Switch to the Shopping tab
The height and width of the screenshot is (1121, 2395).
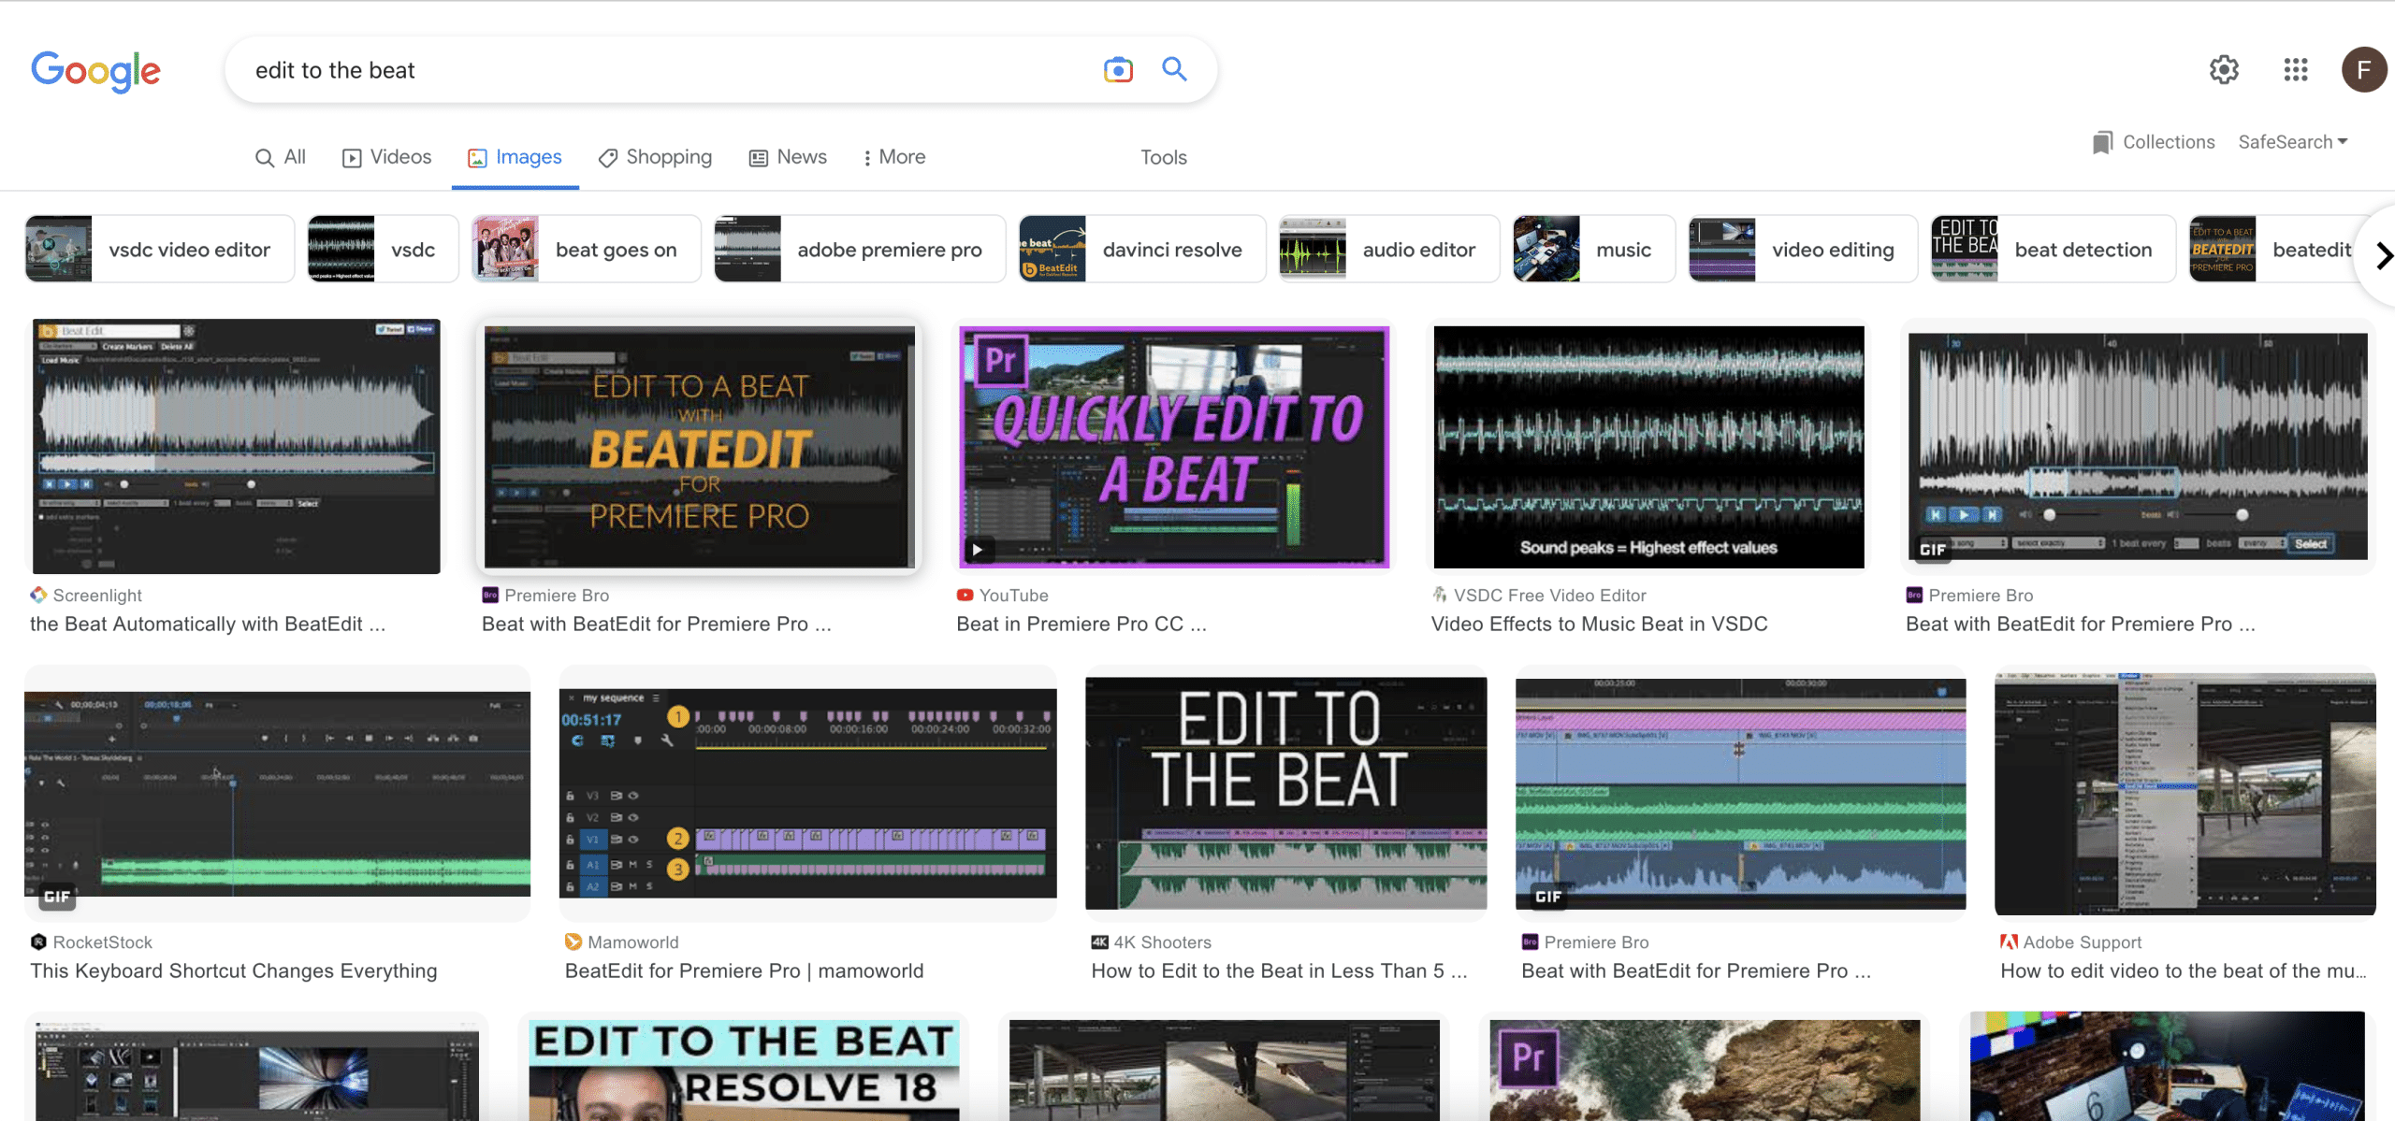point(655,157)
